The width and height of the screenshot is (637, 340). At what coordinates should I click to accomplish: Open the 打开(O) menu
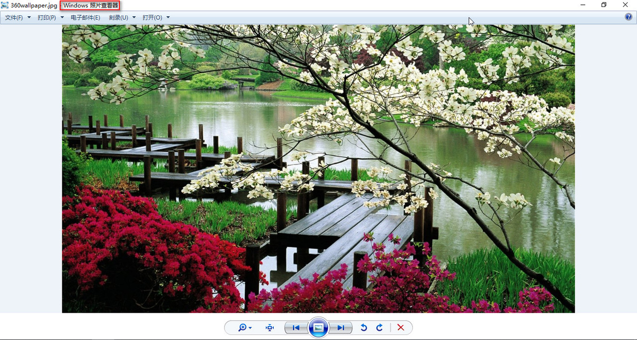pyautogui.click(x=152, y=17)
